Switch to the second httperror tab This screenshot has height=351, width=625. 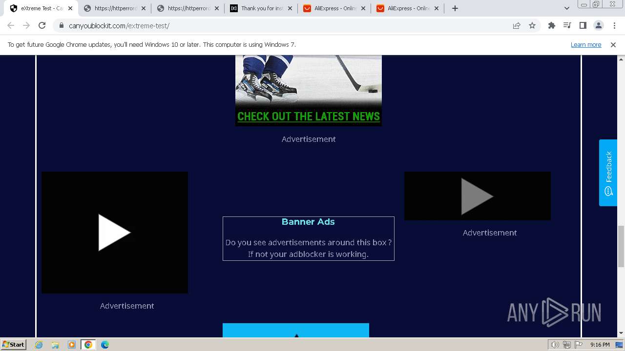coord(188,8)
